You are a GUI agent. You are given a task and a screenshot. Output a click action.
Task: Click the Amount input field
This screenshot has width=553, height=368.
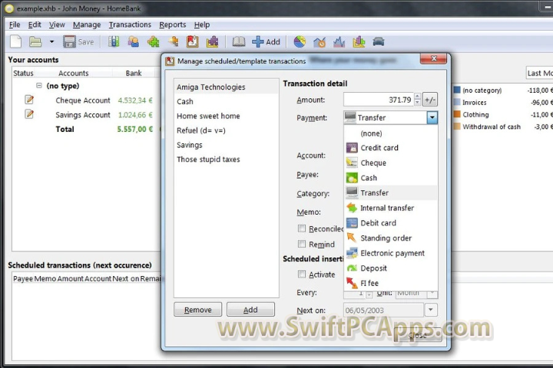click(x=379, y=100)
